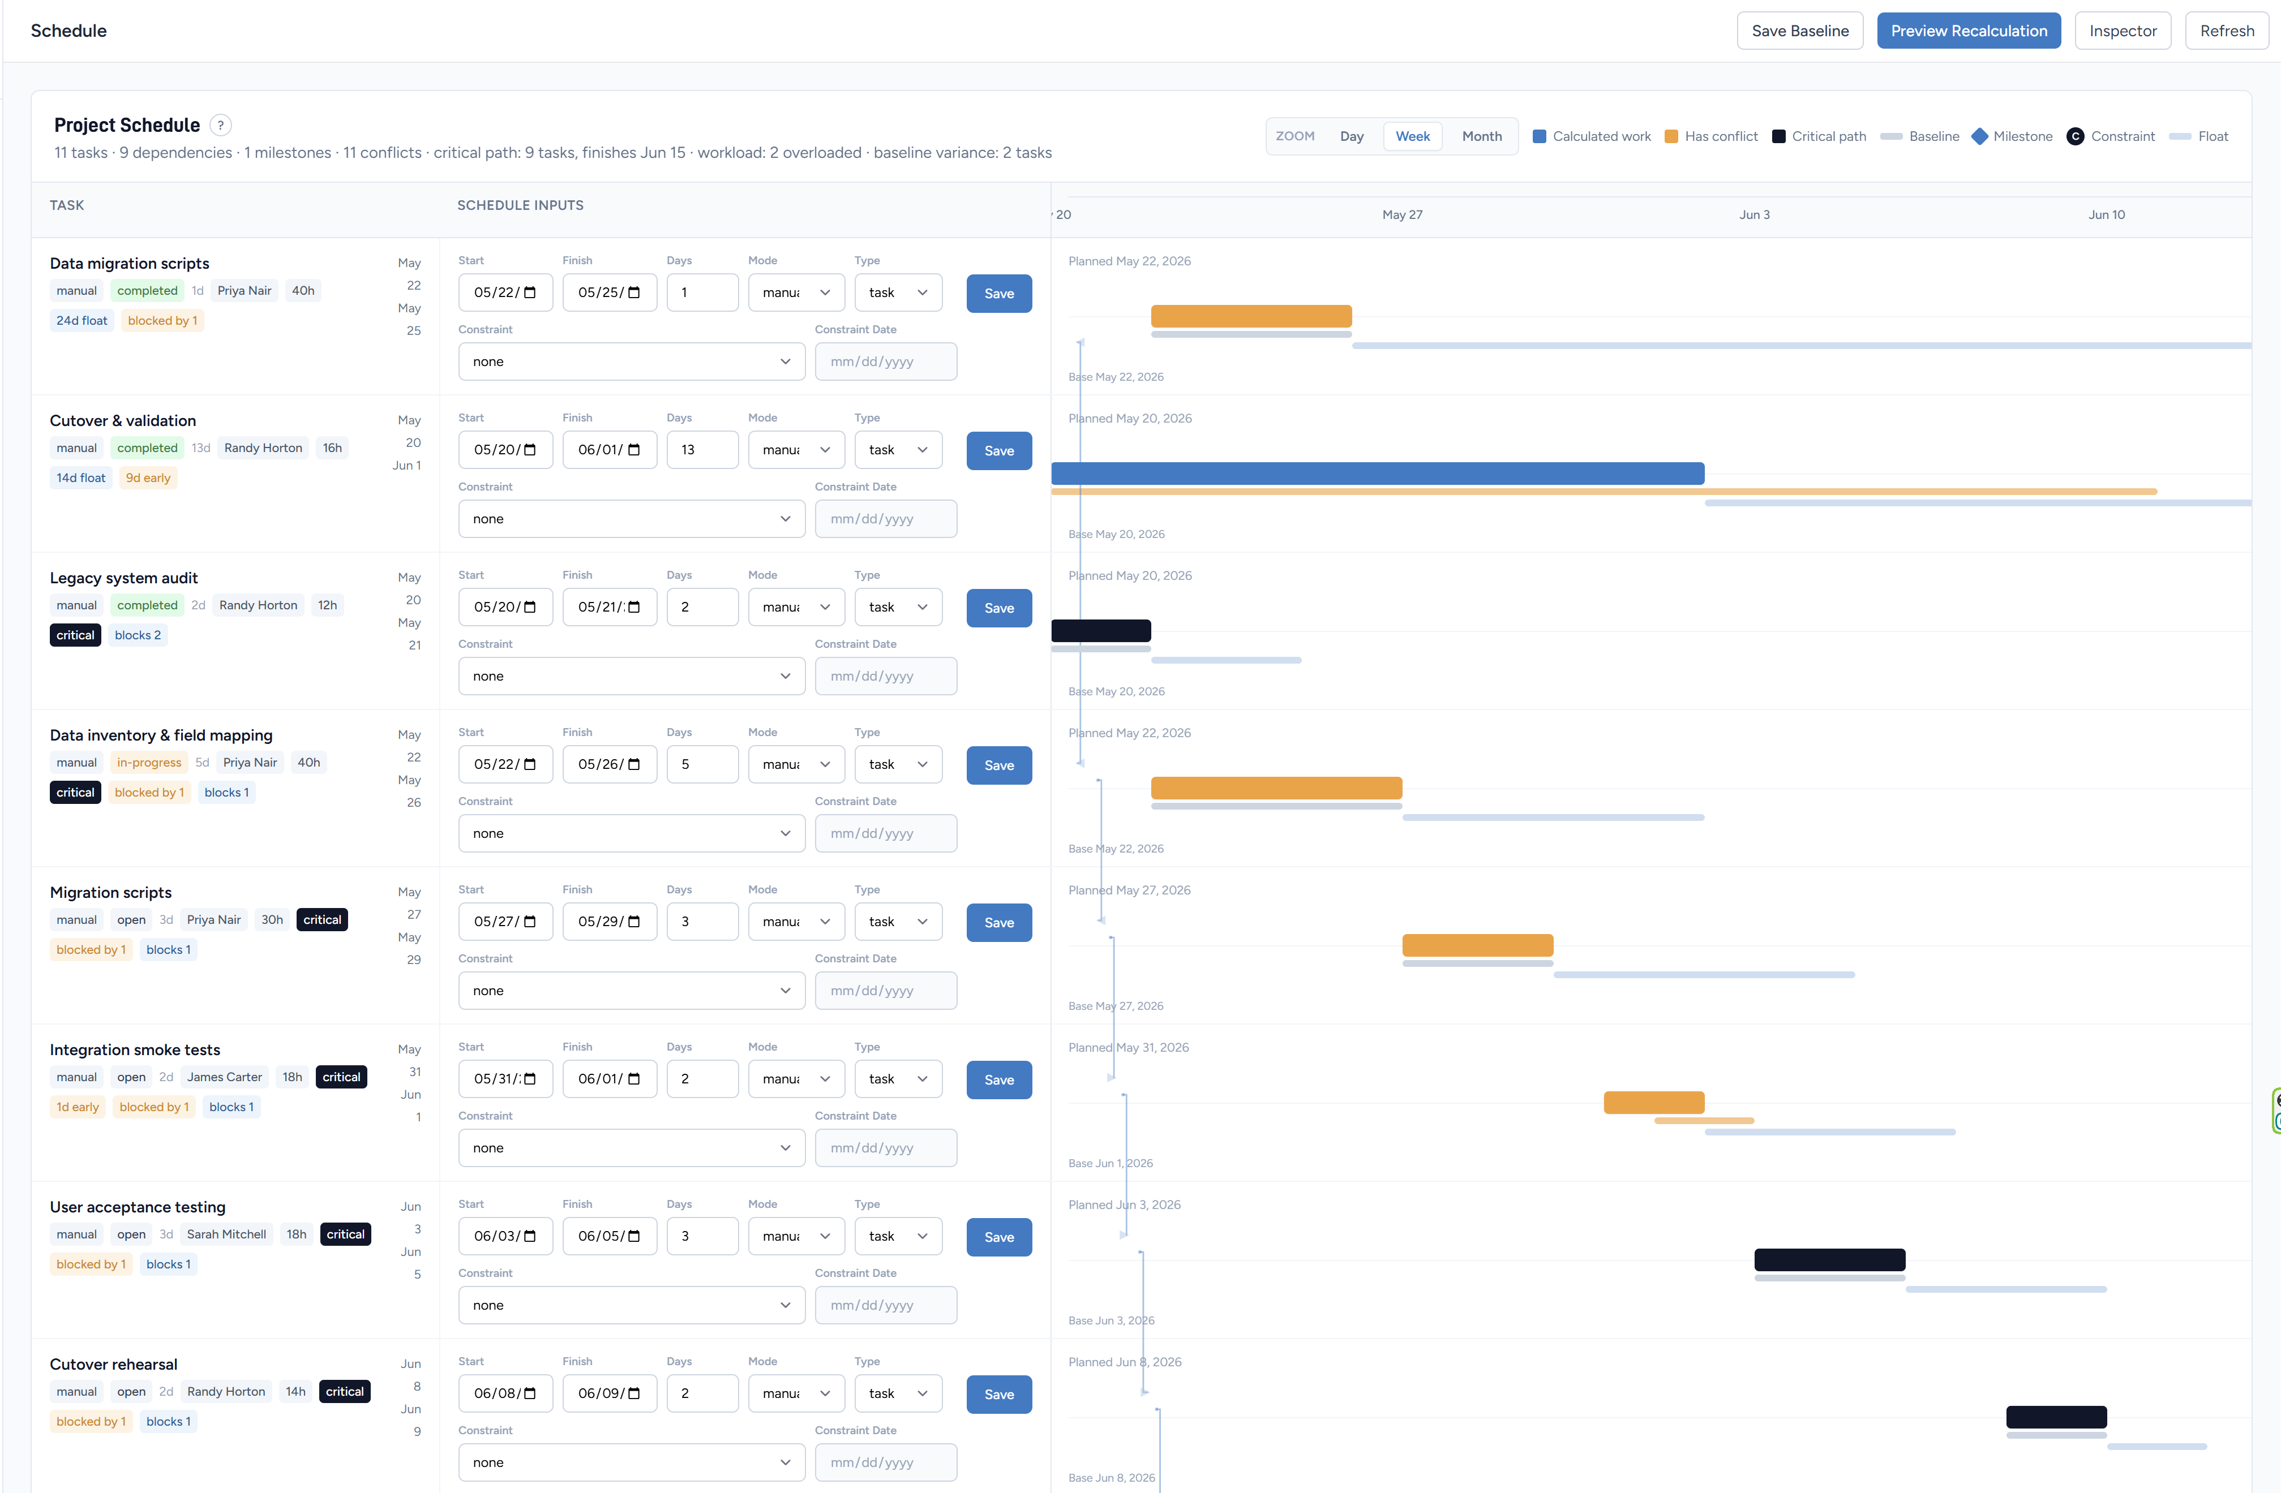Open Mode dropdown for Migration scripts
Screen dimensions: 2281x1493
pos(796,921)
